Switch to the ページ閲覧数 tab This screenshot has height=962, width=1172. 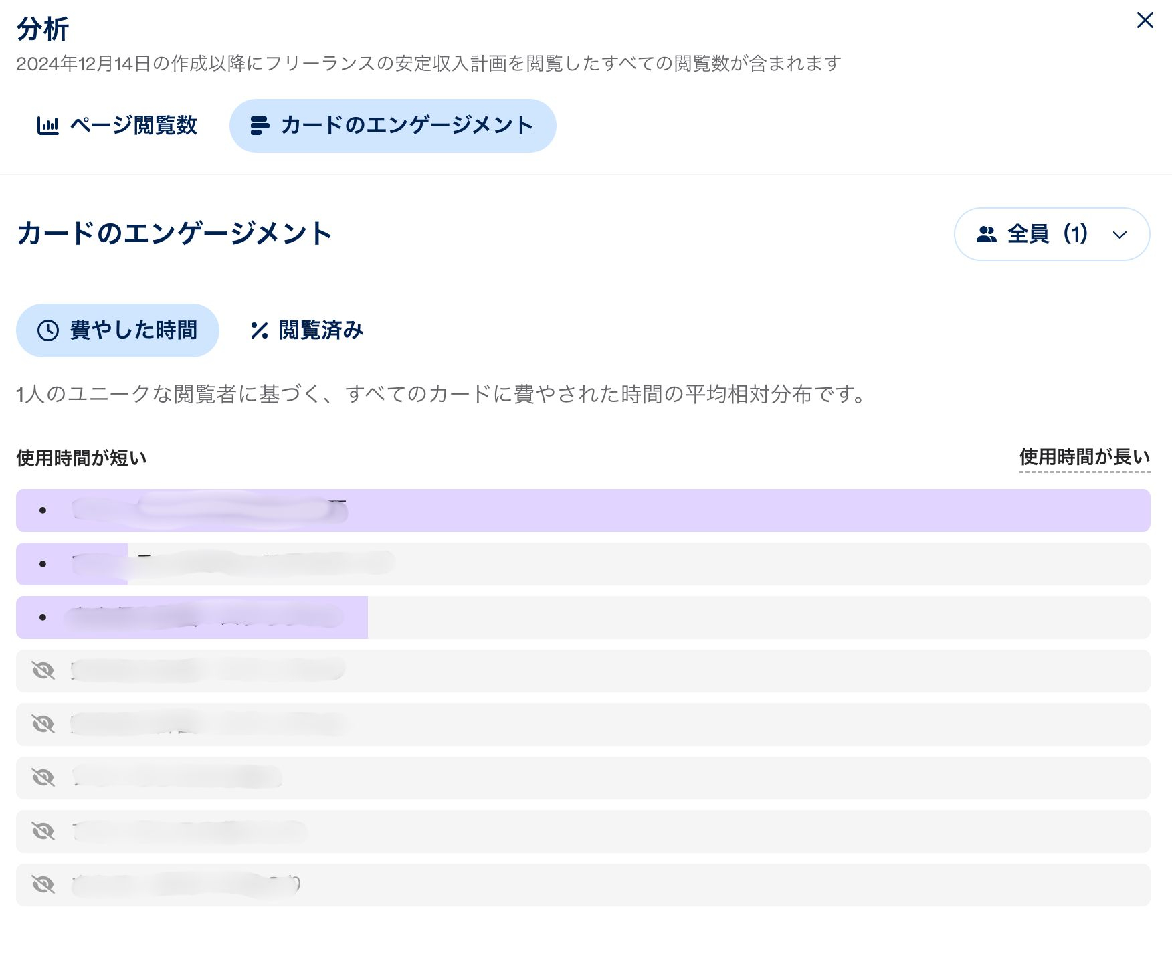(117, 126)
